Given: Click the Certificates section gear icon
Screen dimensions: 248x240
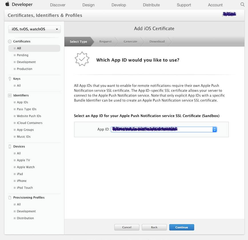Looking at the screenshot, I should [10, 41].
